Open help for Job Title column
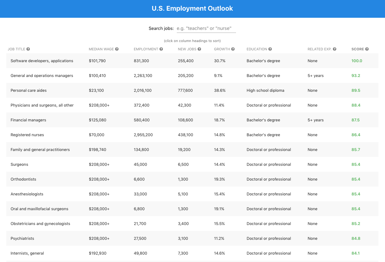385x262 pixels. tap(28, 49)
